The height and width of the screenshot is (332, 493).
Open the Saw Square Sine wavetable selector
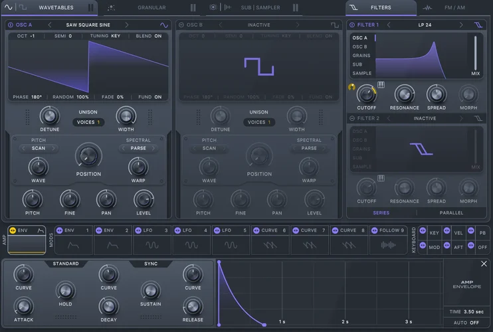88,25
